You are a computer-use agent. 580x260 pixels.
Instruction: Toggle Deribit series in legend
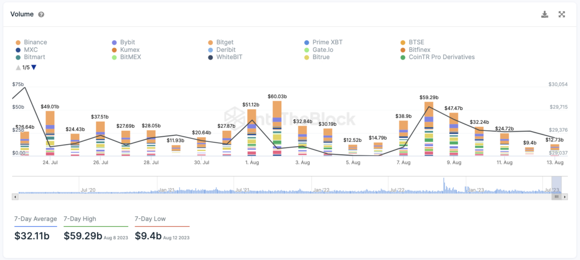pos(221,49)
